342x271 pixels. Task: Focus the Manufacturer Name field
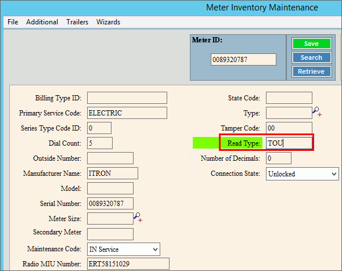tap(113, 173)
